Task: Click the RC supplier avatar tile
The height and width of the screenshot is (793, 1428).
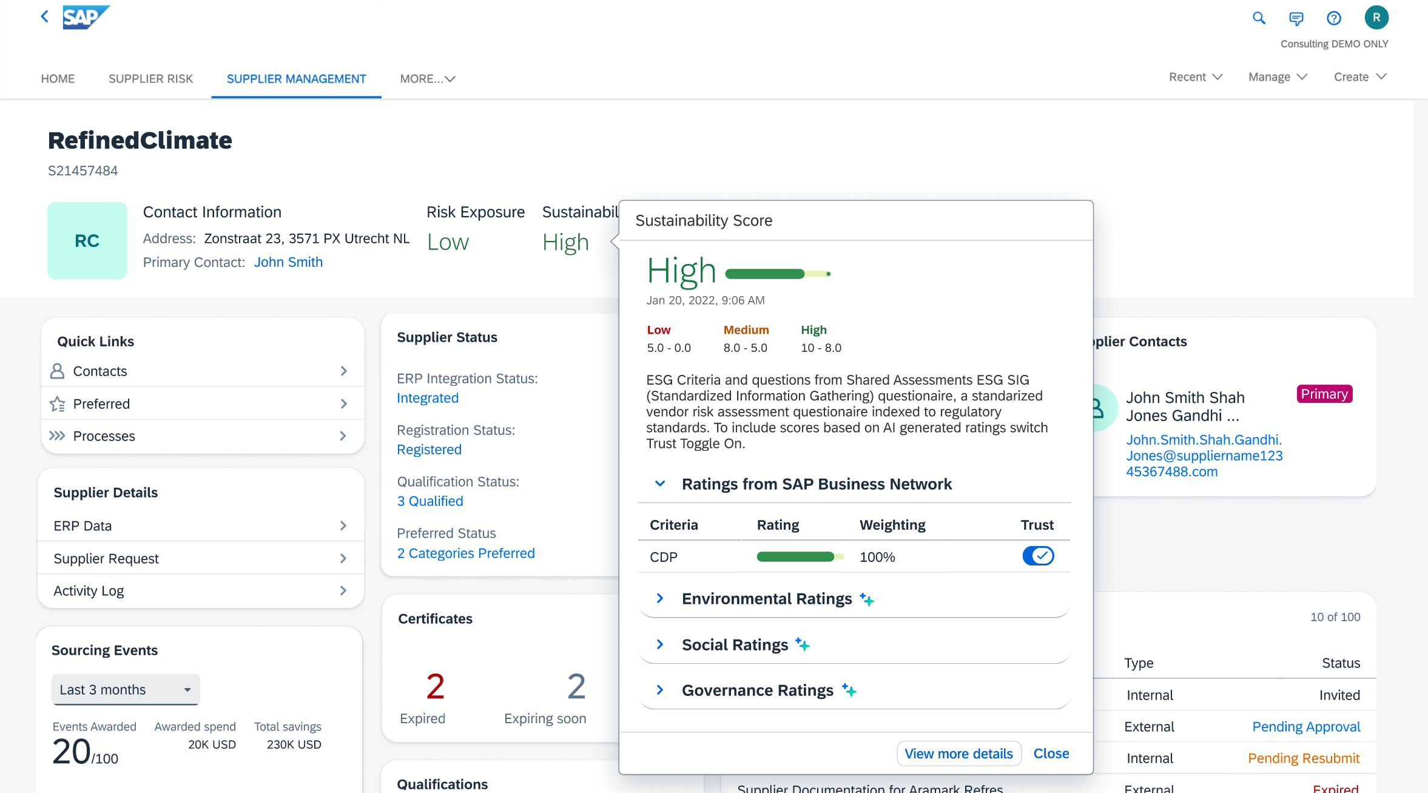Action: click(x=87, y=241)
